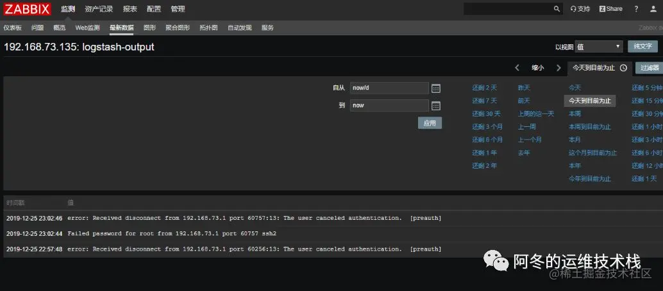Go to 自动发现 submenu
This screenshot has height=291, width=663.
[240, 28]
